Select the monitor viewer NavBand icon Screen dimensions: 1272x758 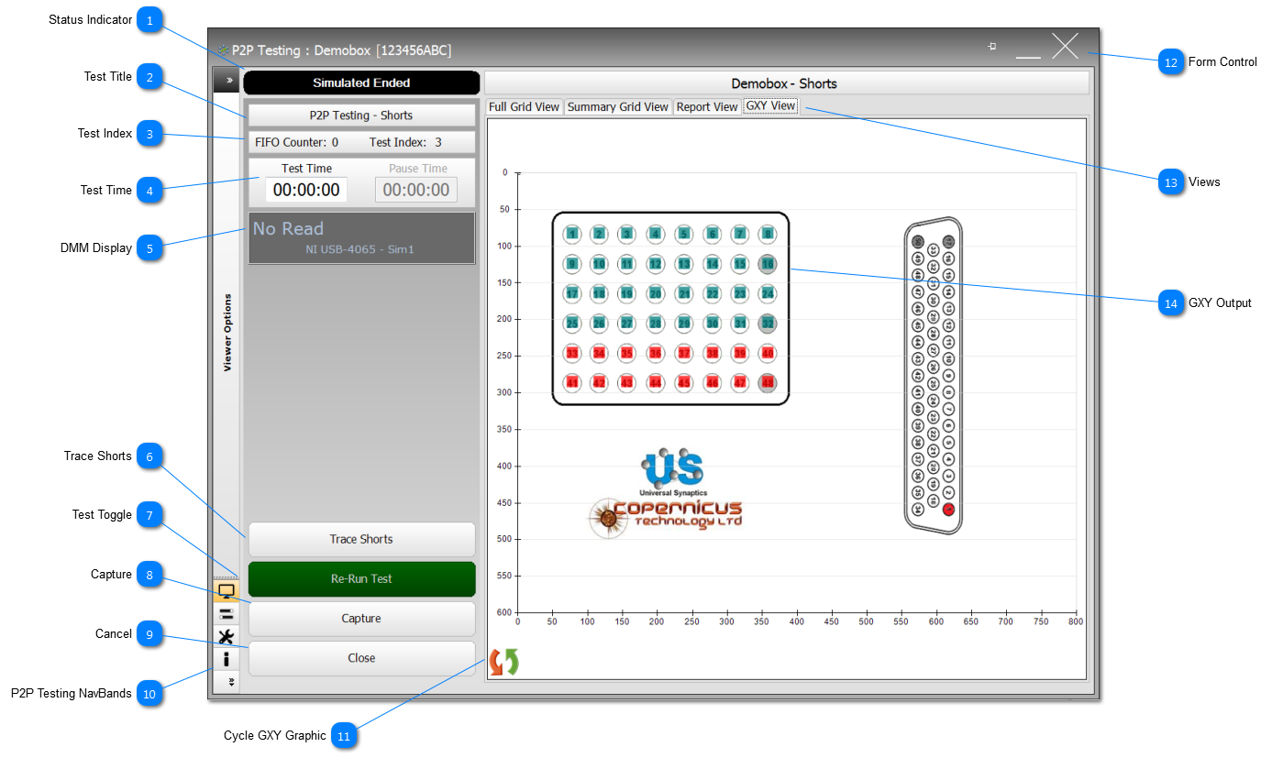tap(227, 591)
